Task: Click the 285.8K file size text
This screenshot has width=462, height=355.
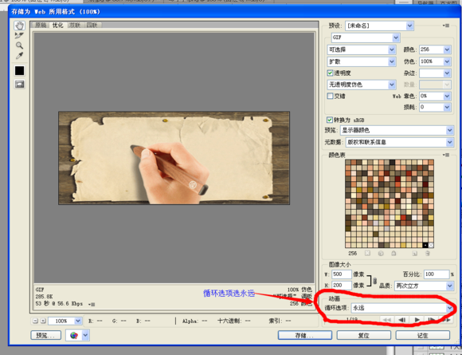Action: click(x=44, y=297)
